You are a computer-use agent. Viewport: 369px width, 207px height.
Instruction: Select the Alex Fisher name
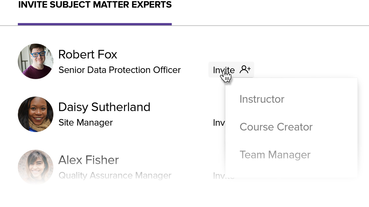[x=89, y=160]
